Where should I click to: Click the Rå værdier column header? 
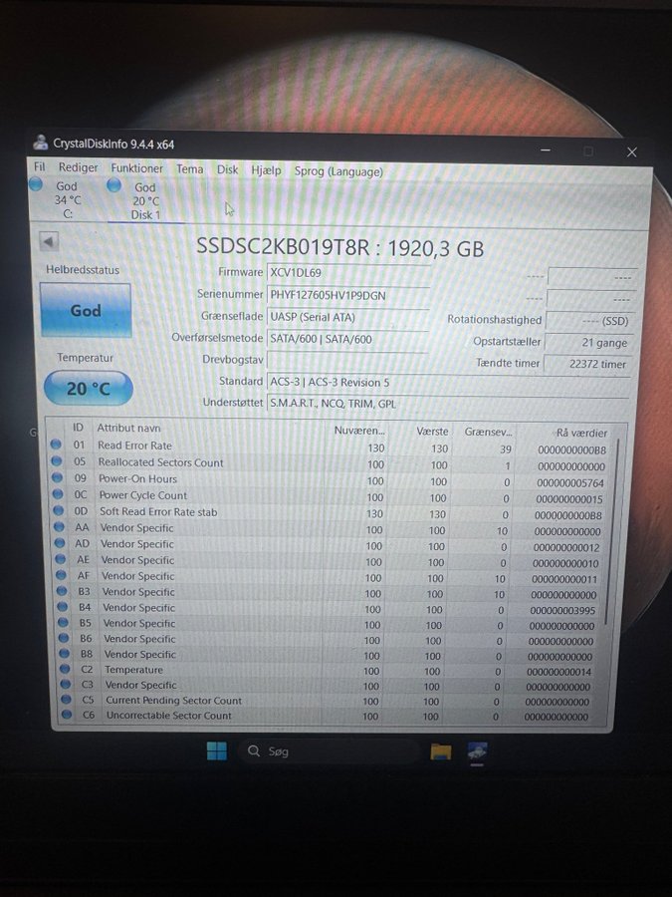(x=581, y=433)
